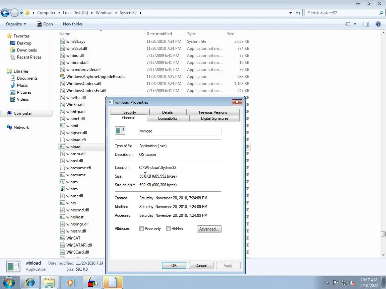Open the view options dropdown arrow

[x=355, y=24]
